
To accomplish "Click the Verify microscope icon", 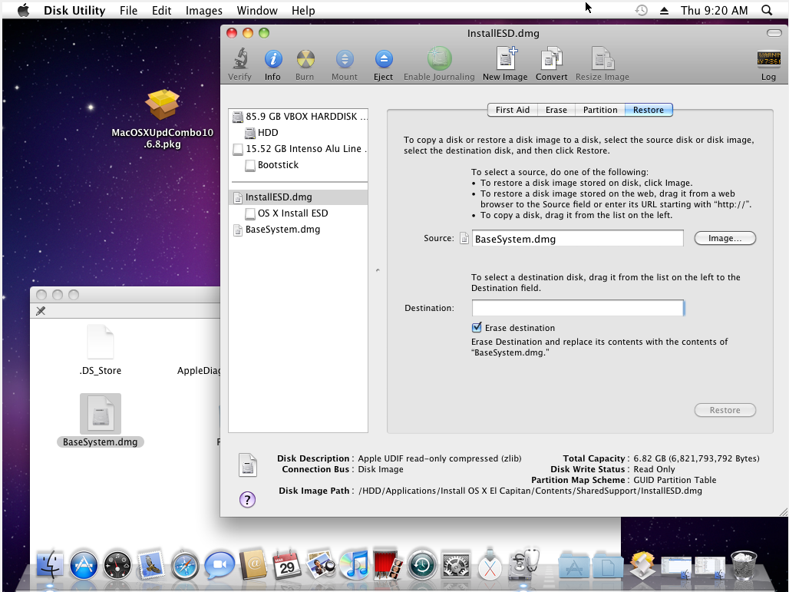I will point(239,60).
